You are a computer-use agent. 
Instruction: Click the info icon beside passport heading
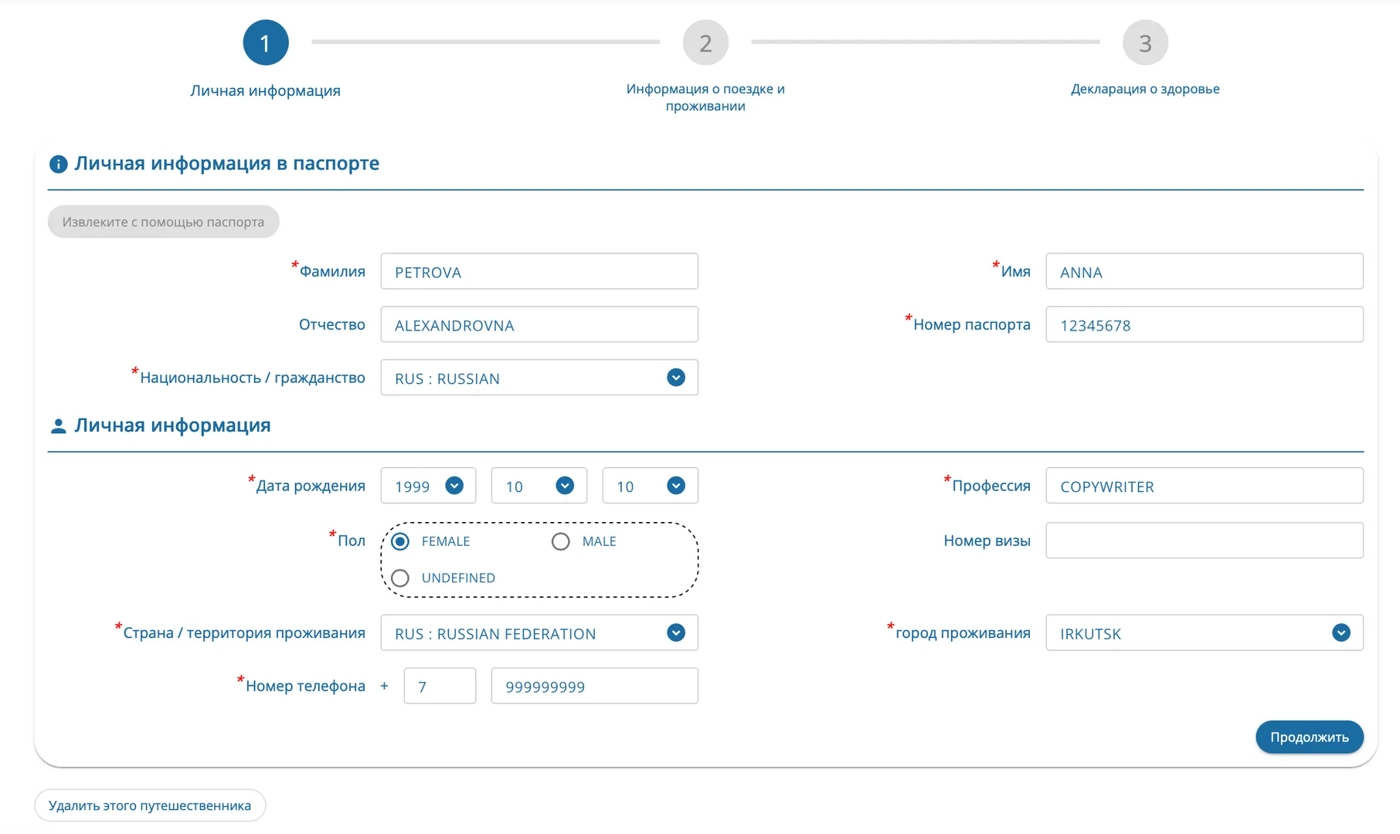click(x=58, y=164)
